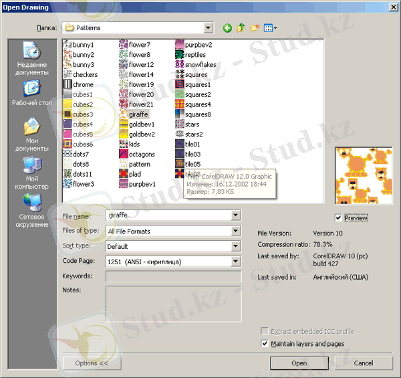Screen dimensions: 401x378
Task: Select the octagons file icon
Action: [x=124, y=154]
